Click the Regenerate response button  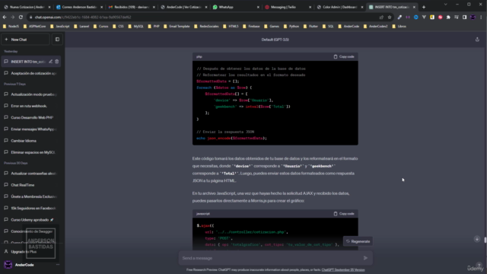(x=358, y=241)
